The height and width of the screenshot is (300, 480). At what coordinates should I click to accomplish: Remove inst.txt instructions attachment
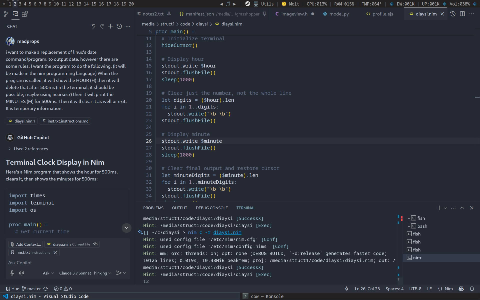(x=55, y=252)
